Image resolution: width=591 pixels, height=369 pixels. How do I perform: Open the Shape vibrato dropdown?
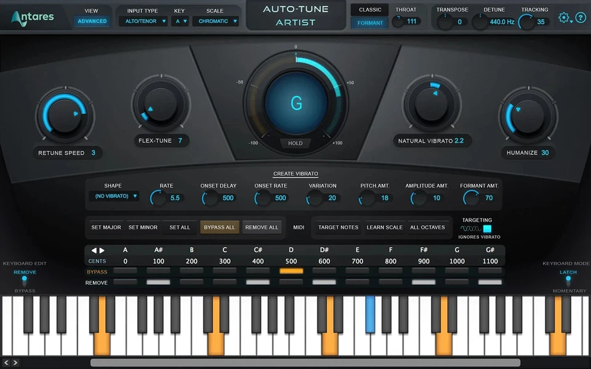[x=115, y=196]
